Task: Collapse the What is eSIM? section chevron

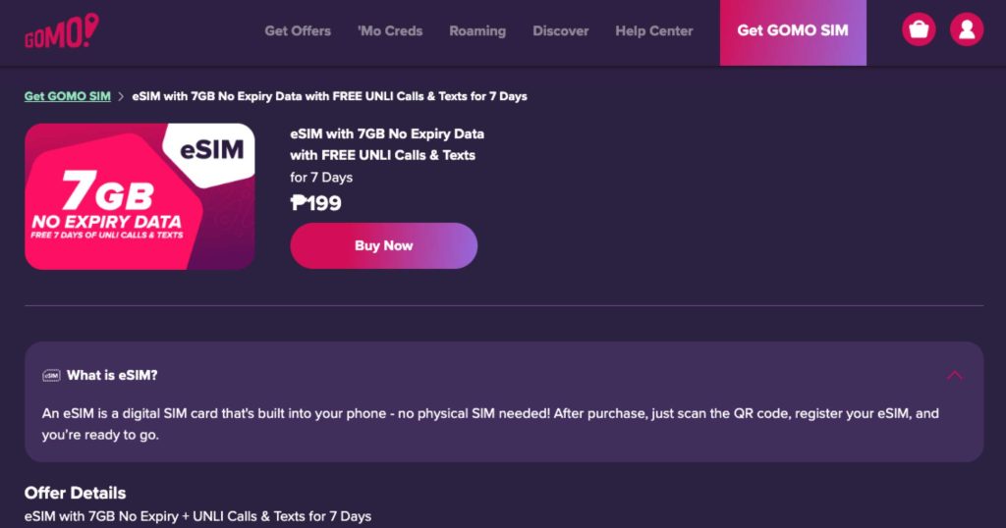Action: pyautogui.click(x=955, y=376)
